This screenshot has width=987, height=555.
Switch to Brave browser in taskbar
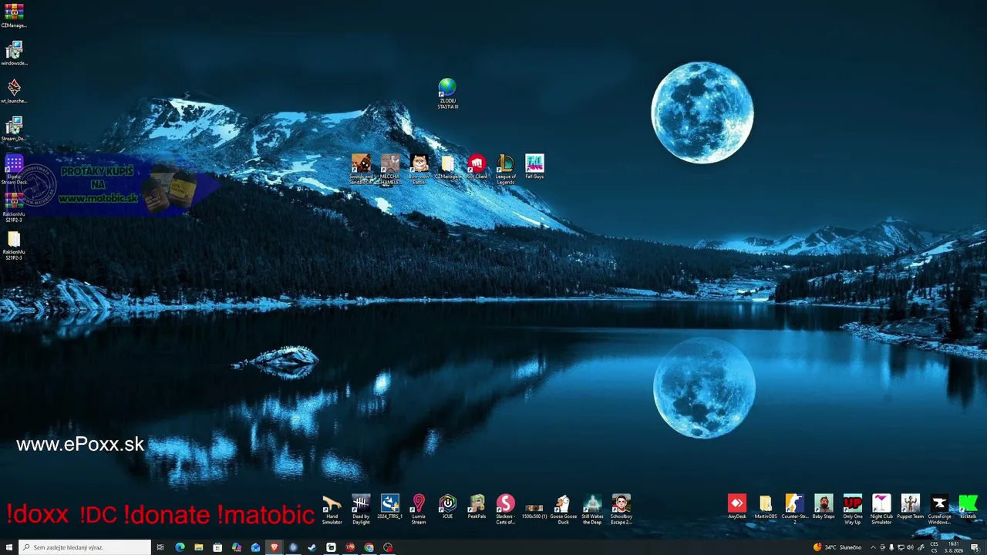(x=274, y=547)
